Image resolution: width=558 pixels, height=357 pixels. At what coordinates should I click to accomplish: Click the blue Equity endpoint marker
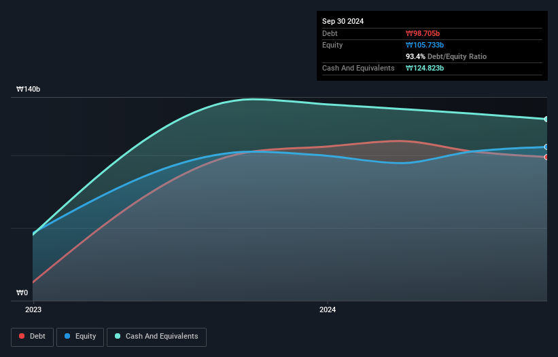(x=546, y=147)
